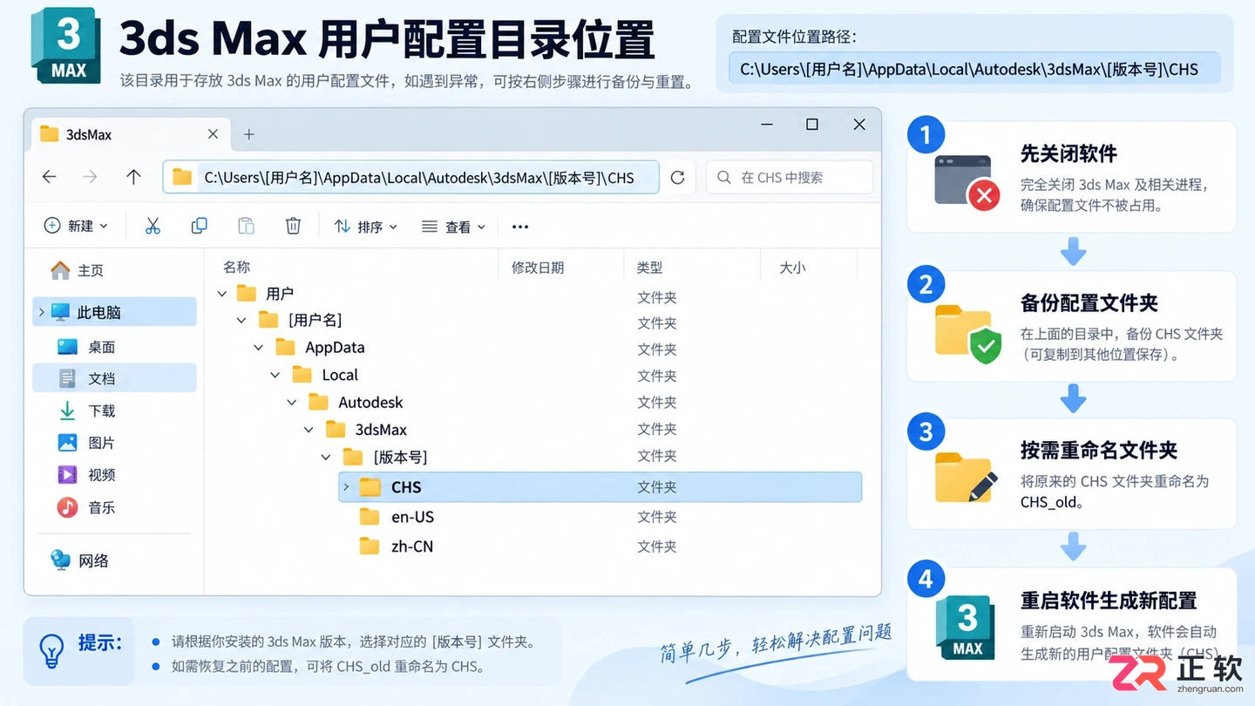1255x706 pixels.
Task: Open Documents in the sidebar
Action: tap(114, 378)
